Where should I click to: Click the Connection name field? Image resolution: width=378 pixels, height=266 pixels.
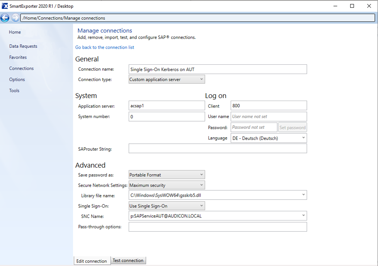coord(218,69)
